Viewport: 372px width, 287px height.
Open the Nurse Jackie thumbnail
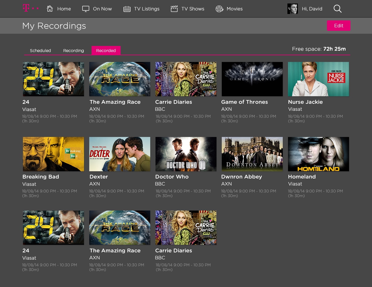[x=319, y=79]
